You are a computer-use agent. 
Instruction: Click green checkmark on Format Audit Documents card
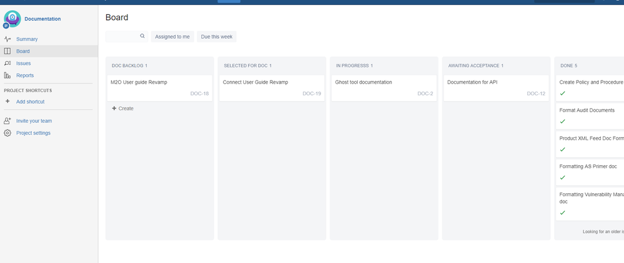(562, 122)
